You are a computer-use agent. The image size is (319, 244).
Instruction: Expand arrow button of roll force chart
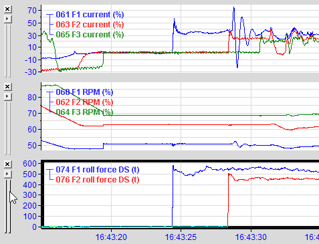coord(7,174)
